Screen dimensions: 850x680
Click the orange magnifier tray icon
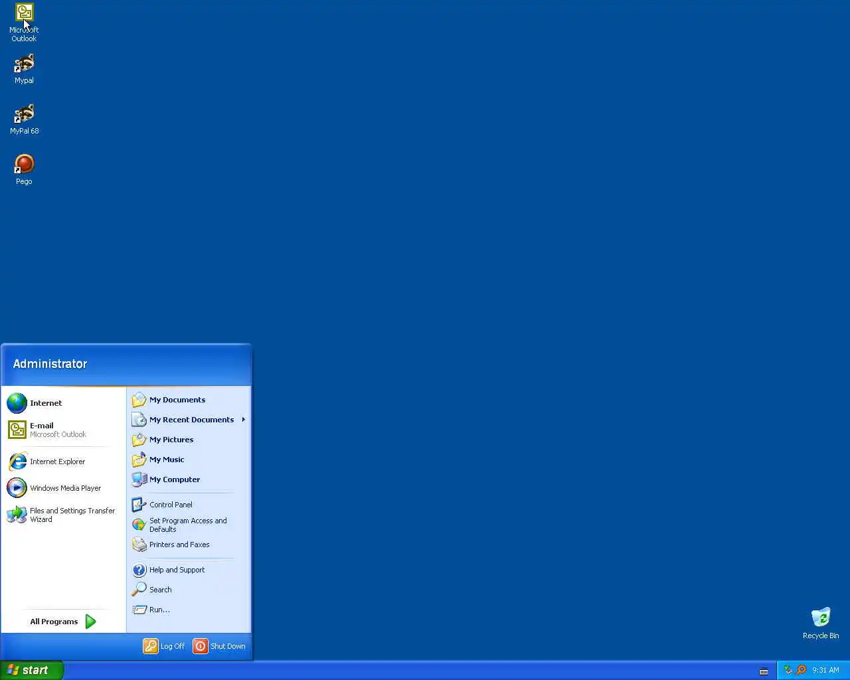point(801,670)
